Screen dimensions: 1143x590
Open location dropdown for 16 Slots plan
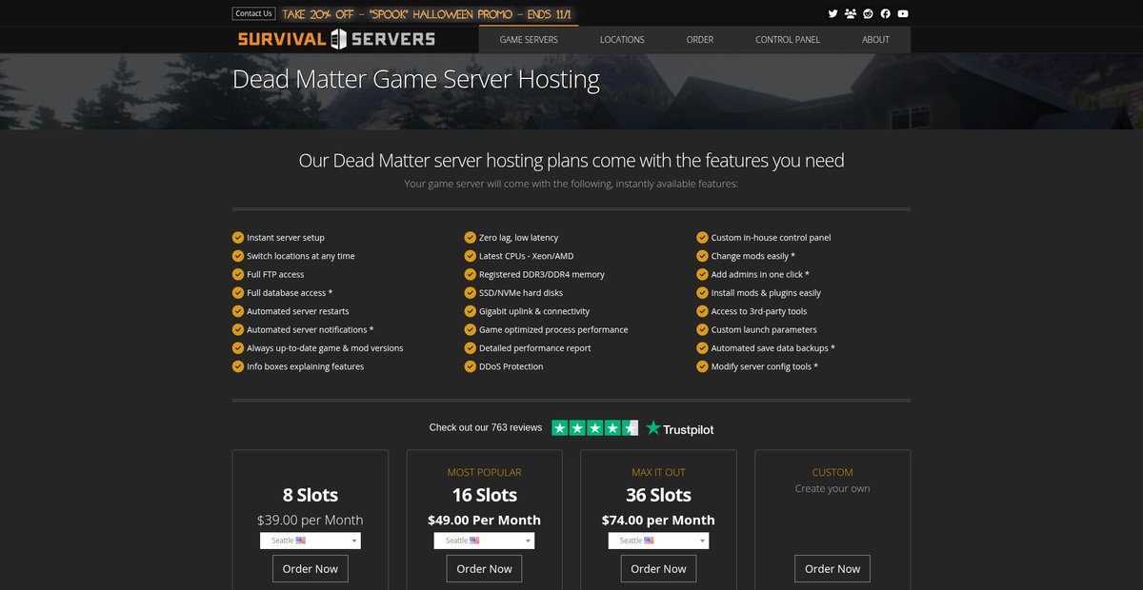(484, 541)
